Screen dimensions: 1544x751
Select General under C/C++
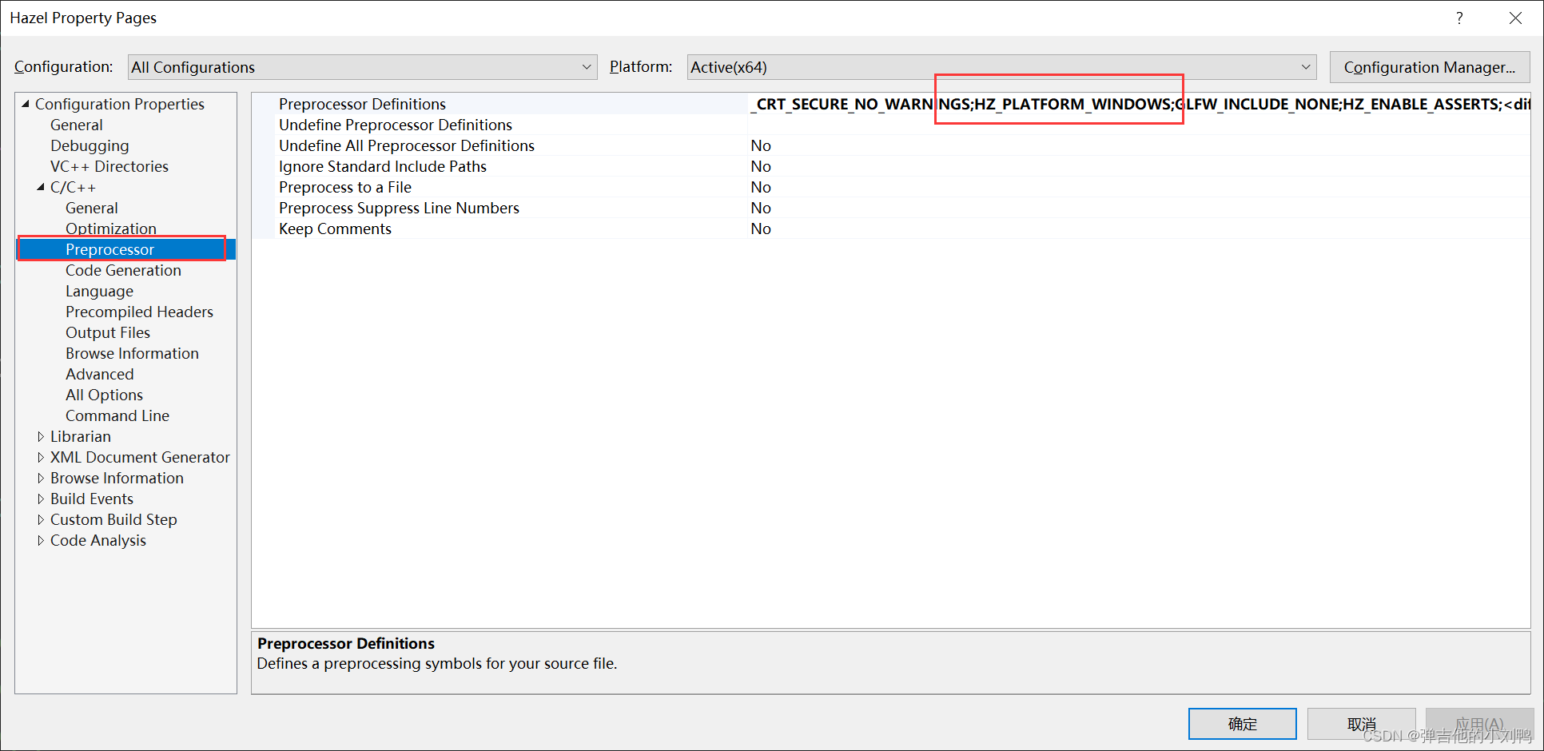click(92, 208)
